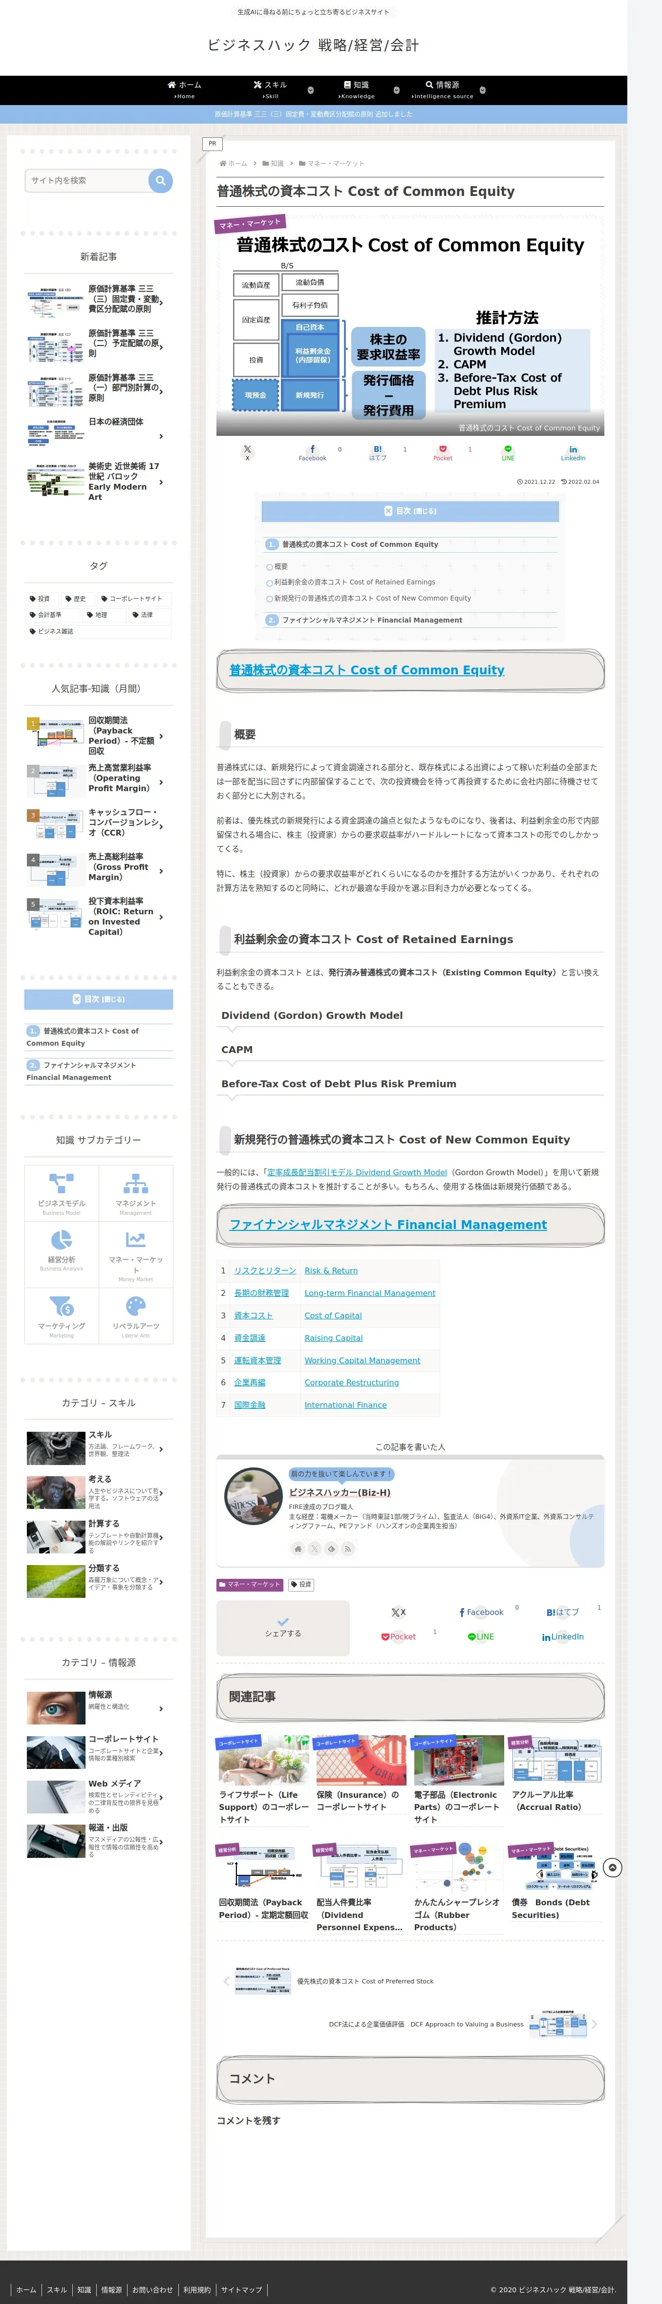The width and height of the screenshot is (662, 2304).
Task: Click the サイトマップ footer link
Action: (x=241, y=2290)
